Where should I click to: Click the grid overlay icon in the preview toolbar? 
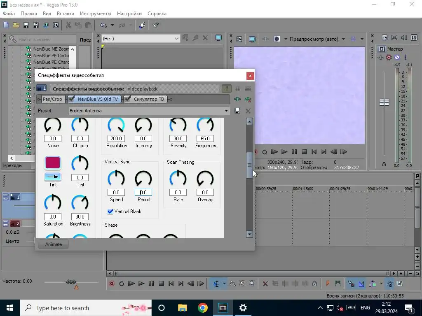(353, 39)
